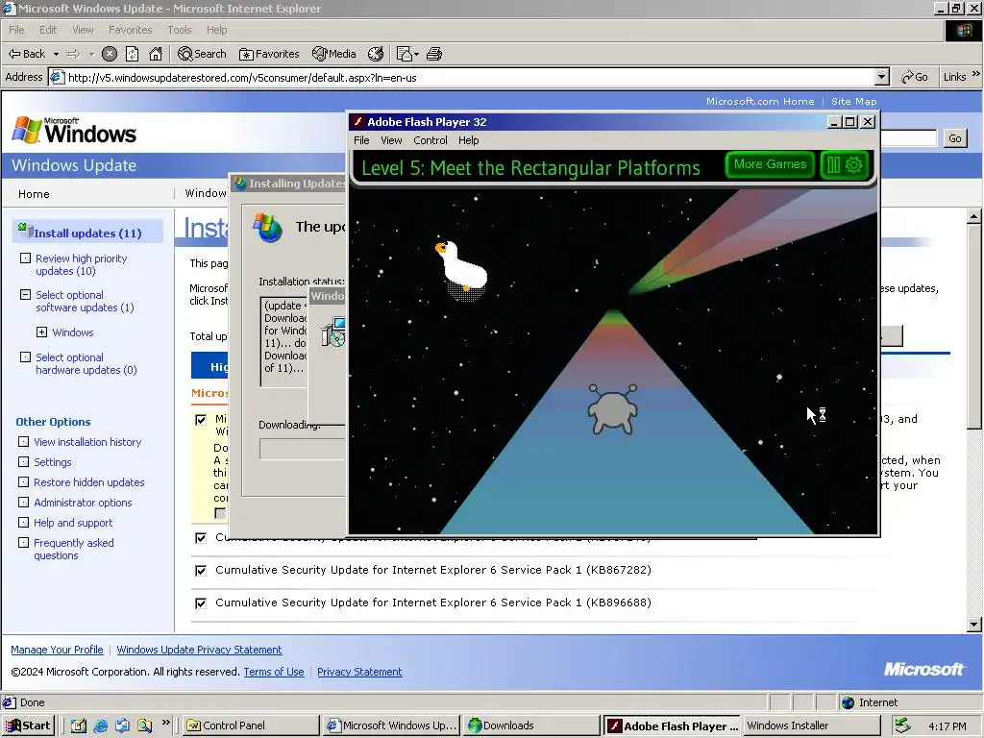Click the Stop loading icon

110,54
